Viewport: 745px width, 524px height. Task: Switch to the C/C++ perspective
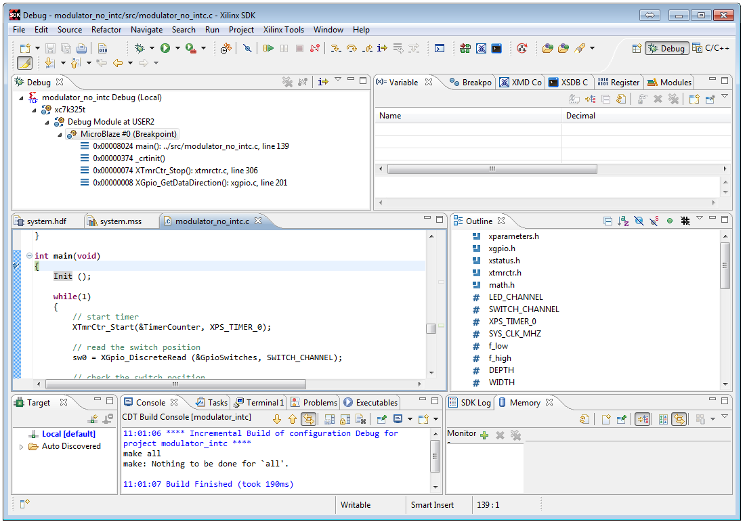(x=710, y=48)
